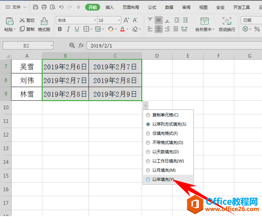
Task: Open number format dropdown 日期
Action: click(x=251, y=20)
